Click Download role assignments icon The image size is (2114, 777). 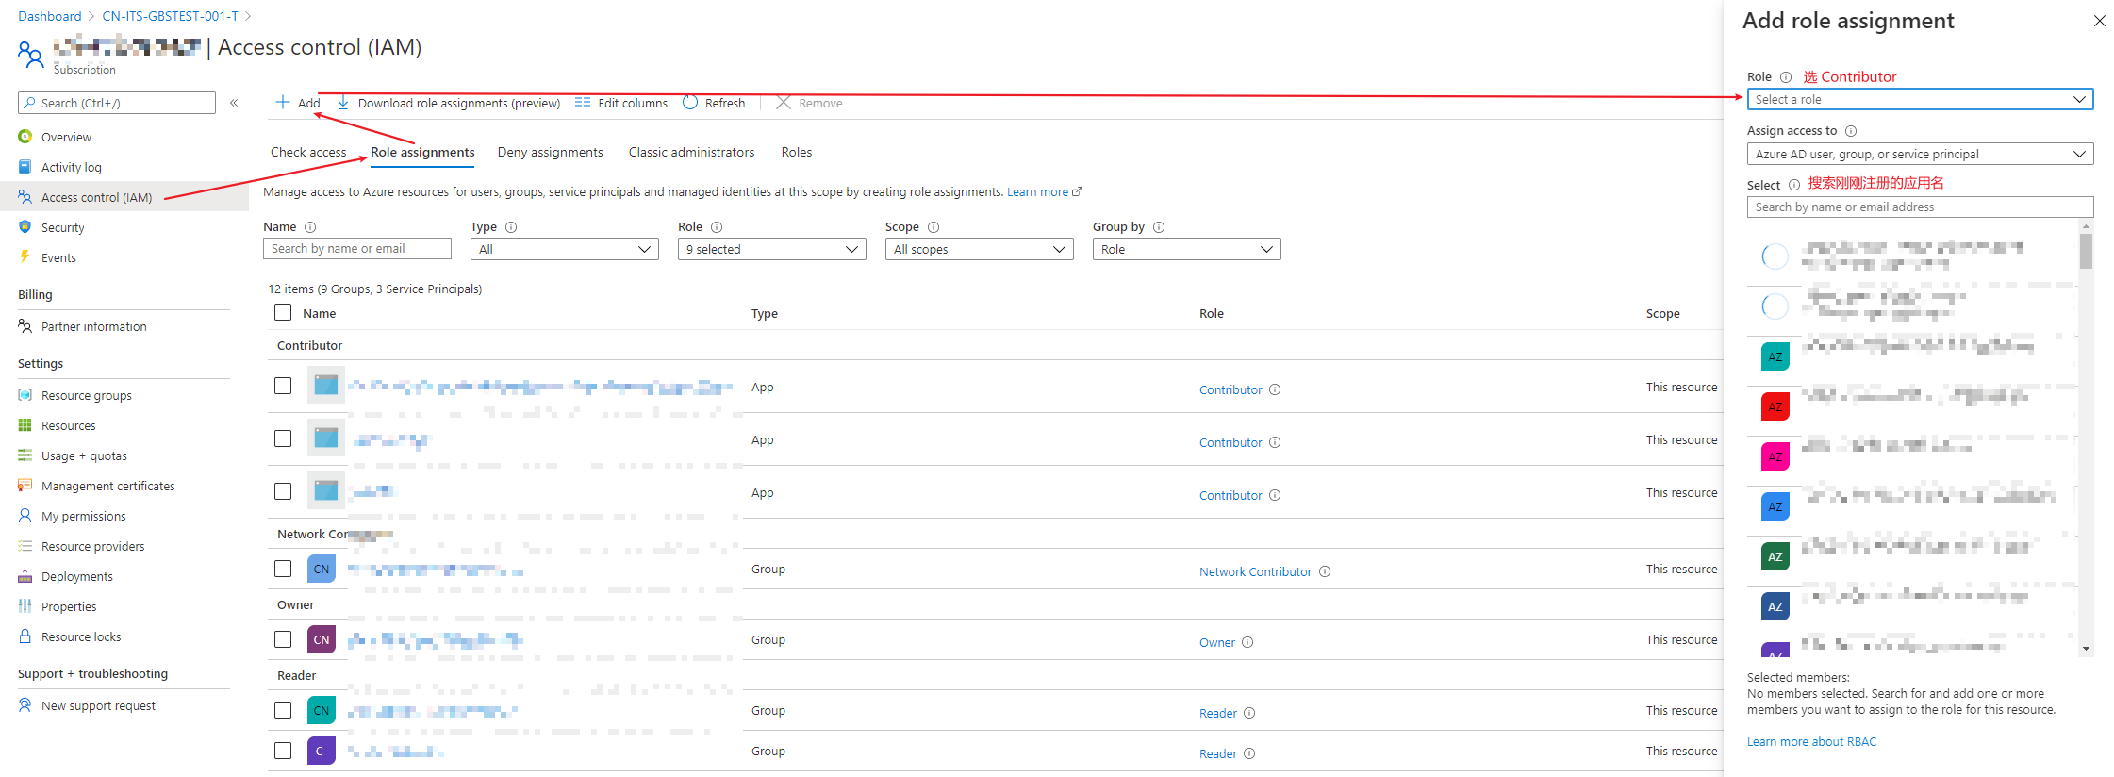(x=343, y=103)
